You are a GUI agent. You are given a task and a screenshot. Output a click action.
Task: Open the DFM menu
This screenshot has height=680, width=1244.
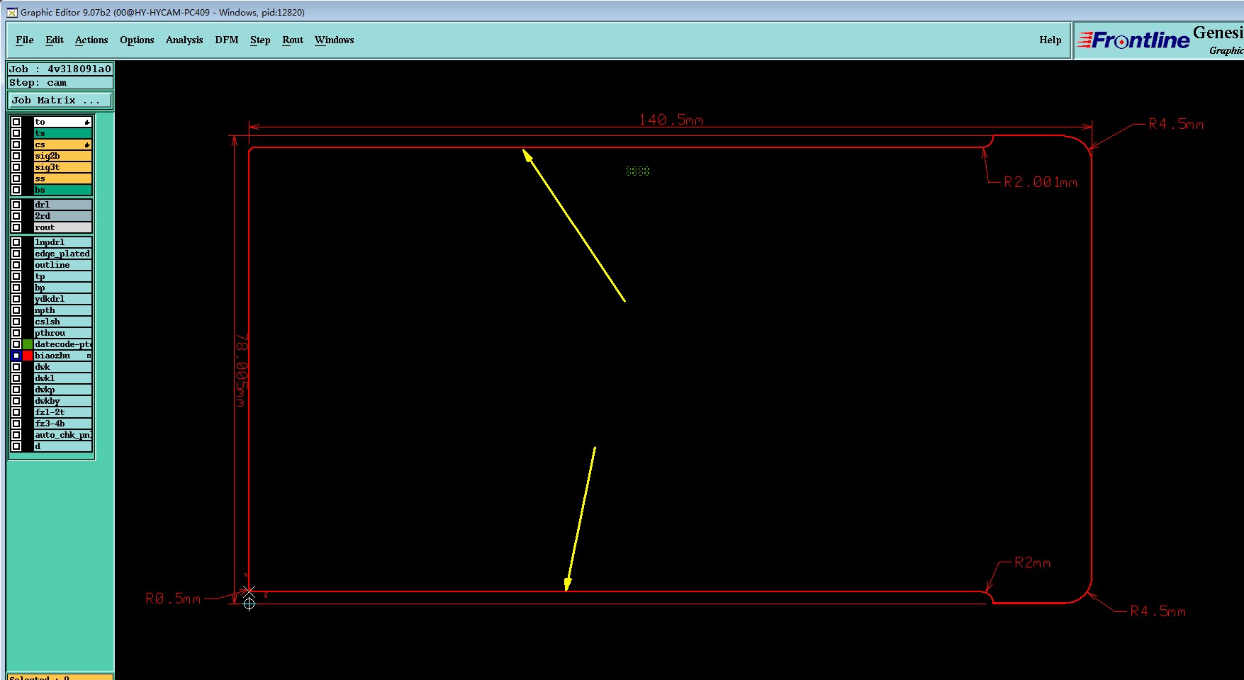tap(227, 40)
